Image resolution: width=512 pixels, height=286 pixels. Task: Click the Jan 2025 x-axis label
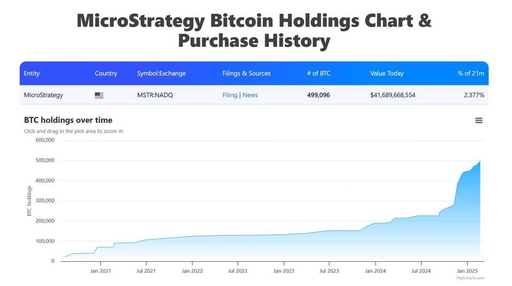click(x=467, y=271)
